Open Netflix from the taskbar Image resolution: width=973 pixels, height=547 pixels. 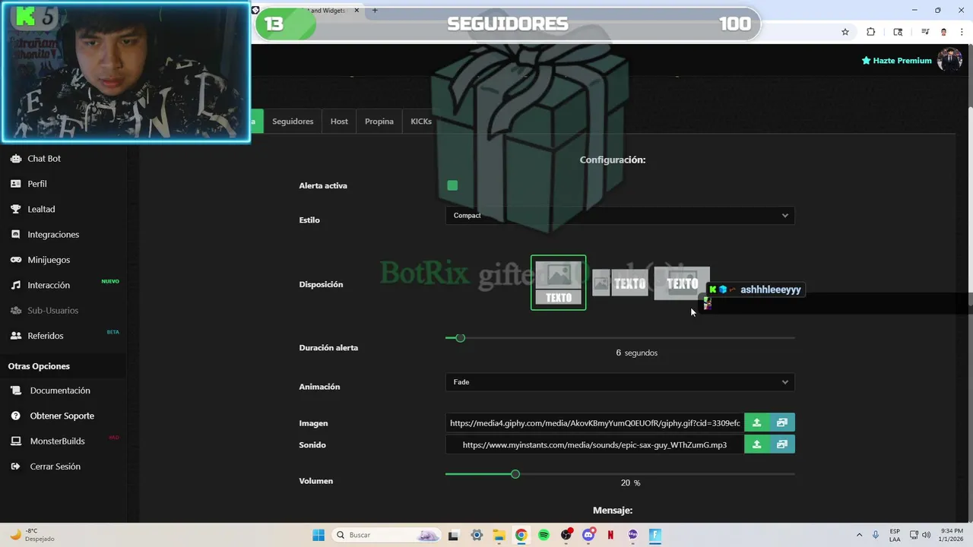(610, 535)
